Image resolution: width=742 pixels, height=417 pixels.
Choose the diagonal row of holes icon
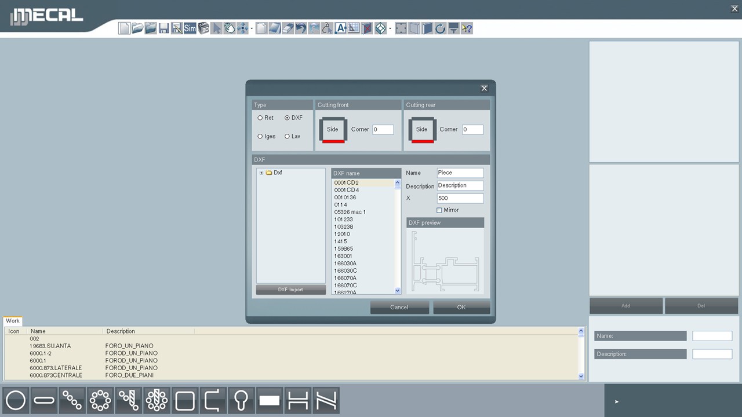(72, 400)
